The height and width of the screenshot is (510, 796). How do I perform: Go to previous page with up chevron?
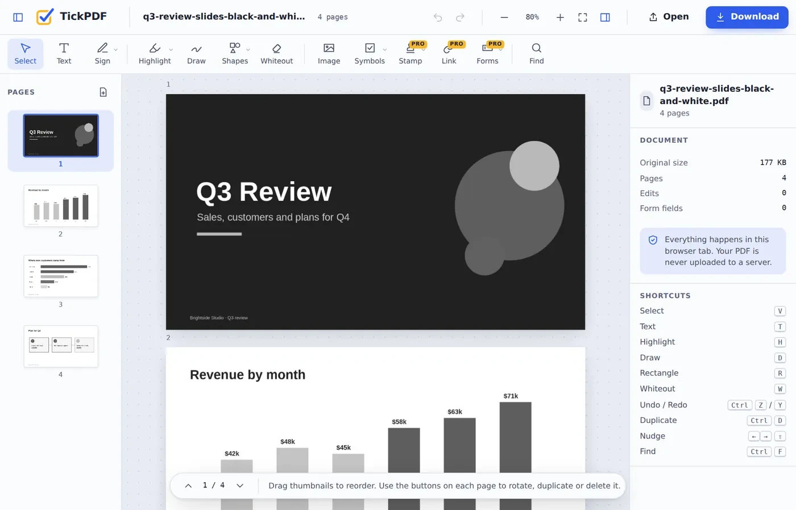(x=188, y=486)
